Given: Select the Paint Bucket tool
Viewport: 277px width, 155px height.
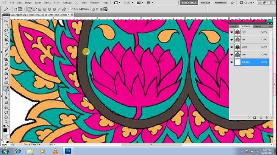Looking at the screenshot, I should click(x=6, y=73).
